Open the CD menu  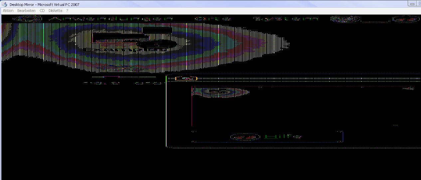42,11
